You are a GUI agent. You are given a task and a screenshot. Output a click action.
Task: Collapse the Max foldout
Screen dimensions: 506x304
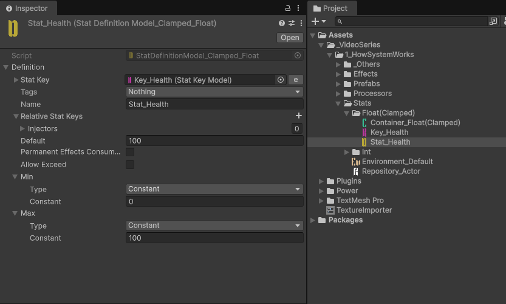tap(15, 213)
